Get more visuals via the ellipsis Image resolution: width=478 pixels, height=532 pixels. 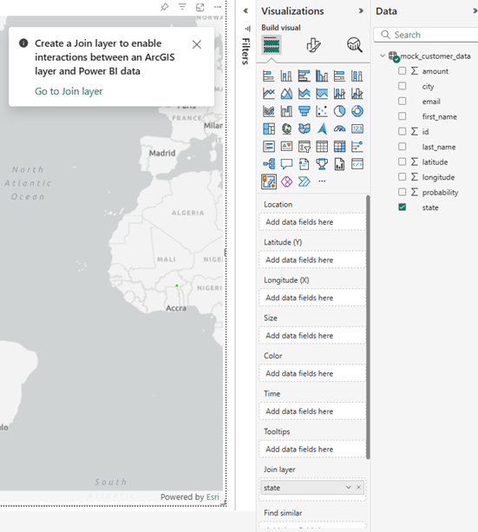coord(322,181)
